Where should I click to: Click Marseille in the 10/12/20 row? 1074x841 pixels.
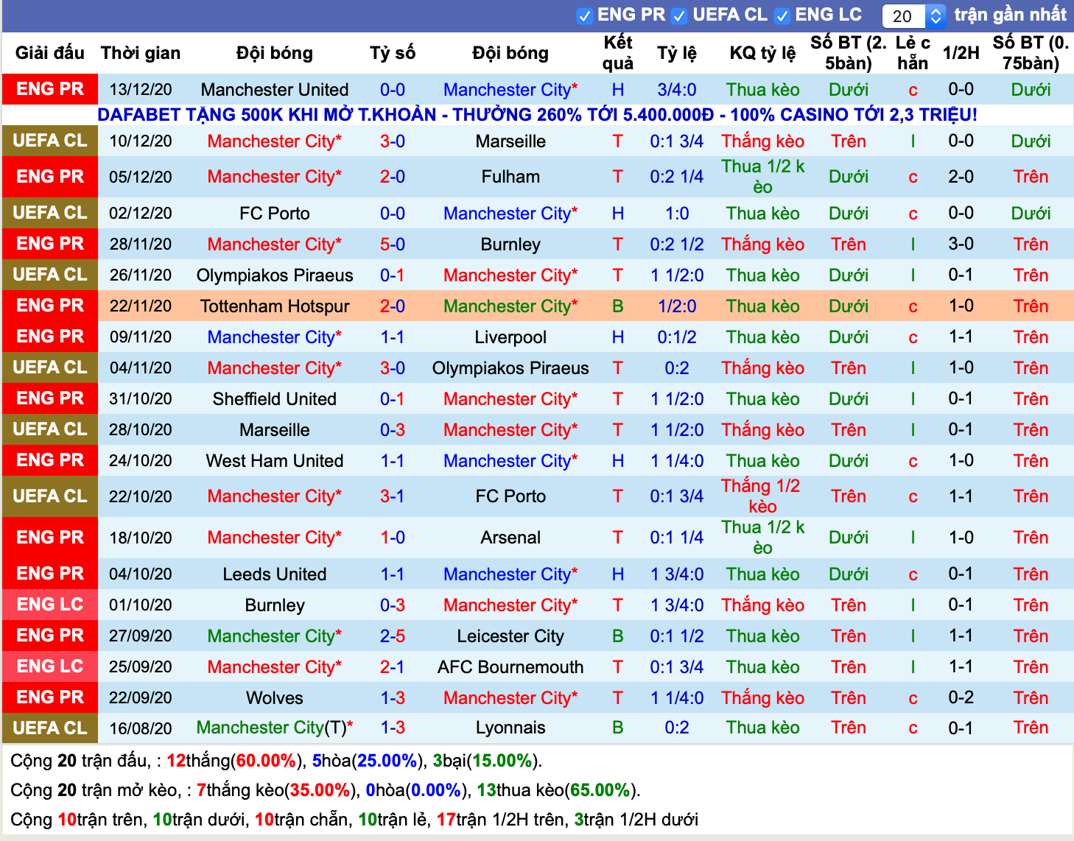(x=510, y=141)
